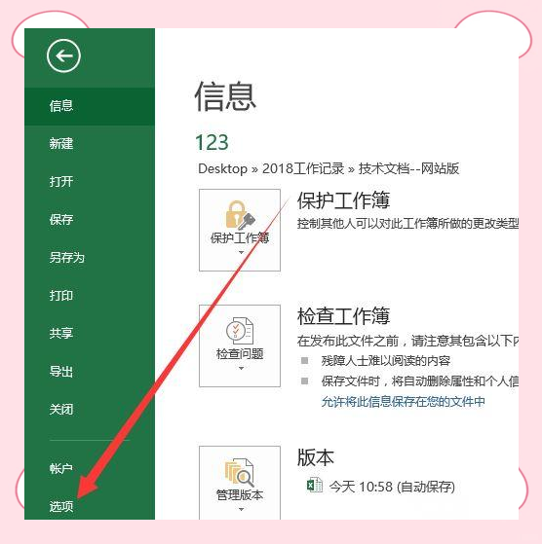
Task: Click the Desktop path segment
Action: [222, 169]
